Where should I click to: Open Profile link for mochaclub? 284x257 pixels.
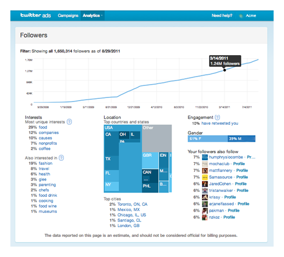[239, 163]
